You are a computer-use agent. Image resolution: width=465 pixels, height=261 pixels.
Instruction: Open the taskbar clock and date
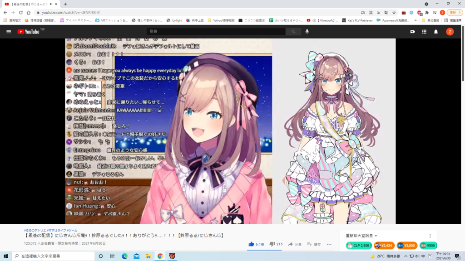(443, 256)
